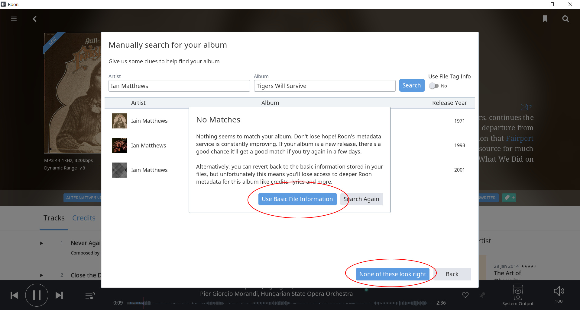Toggle the Use File Tag Info switch
The width and height of the screenshot is (580, 310).
[434, 86]
